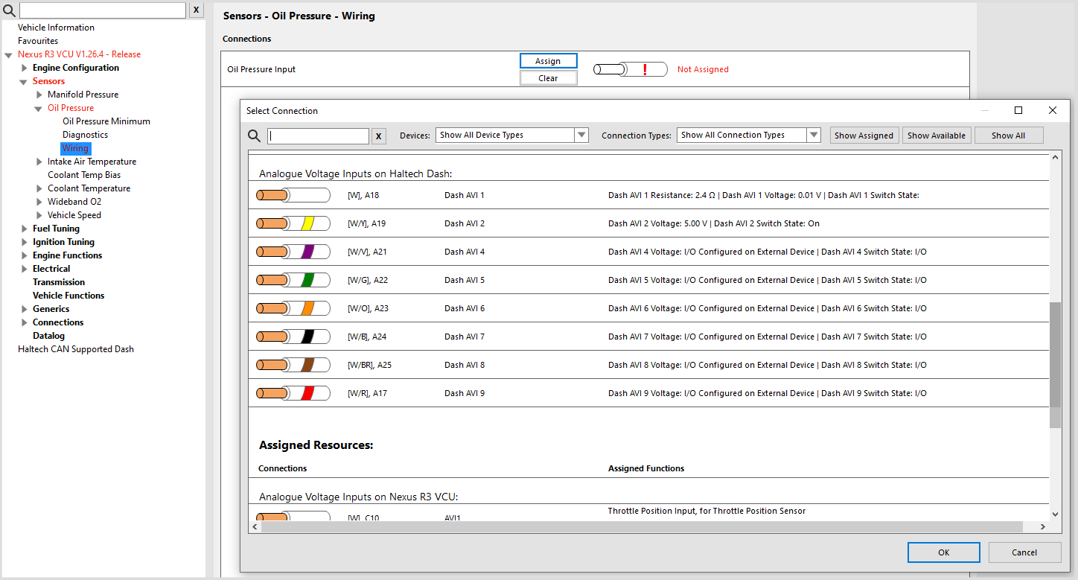1078x580 pixels.
Task: Select the row labeled [W/Y], A19
Action: coord(648,223)
